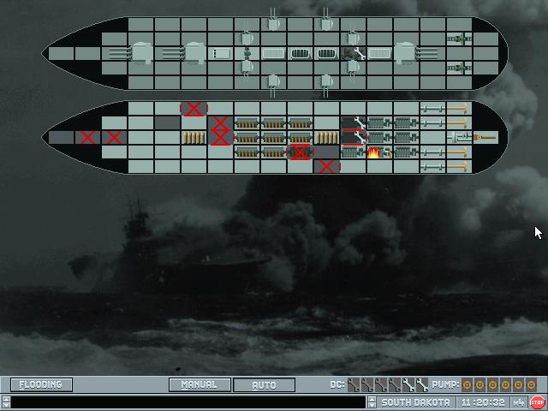548x411 pixels.
Task: Select the fourth DC team wrench icon
Action: 394,384
